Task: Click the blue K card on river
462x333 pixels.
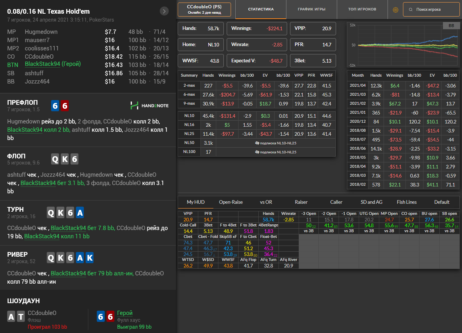Action: click(90, 258)
